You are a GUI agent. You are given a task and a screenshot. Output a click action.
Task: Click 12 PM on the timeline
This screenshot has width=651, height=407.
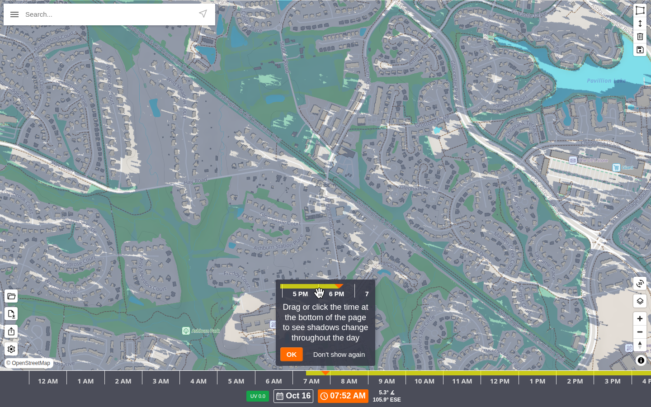point(500,381)
